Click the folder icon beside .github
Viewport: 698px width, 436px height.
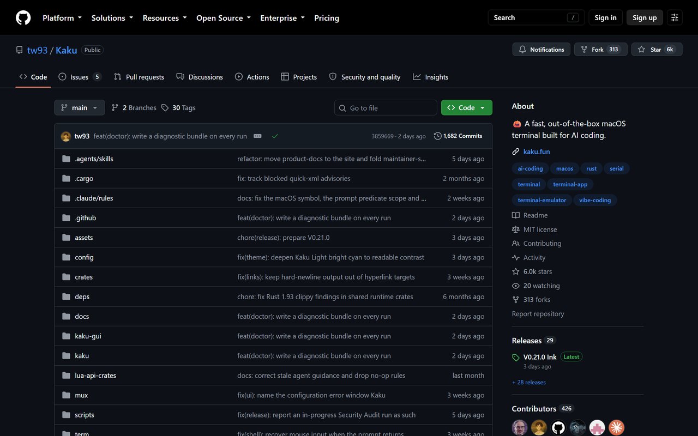(67, 217)
